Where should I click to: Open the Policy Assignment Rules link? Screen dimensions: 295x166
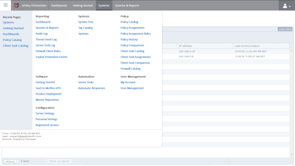tap(135, 34)
